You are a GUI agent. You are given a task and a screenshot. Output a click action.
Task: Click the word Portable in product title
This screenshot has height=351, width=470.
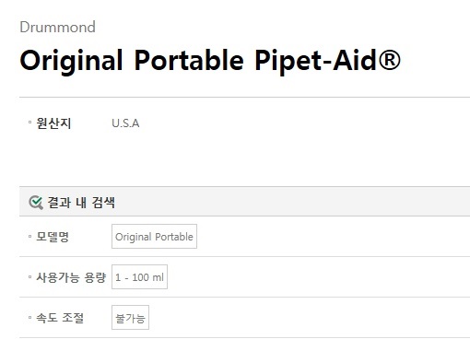(x=189, y=60)
